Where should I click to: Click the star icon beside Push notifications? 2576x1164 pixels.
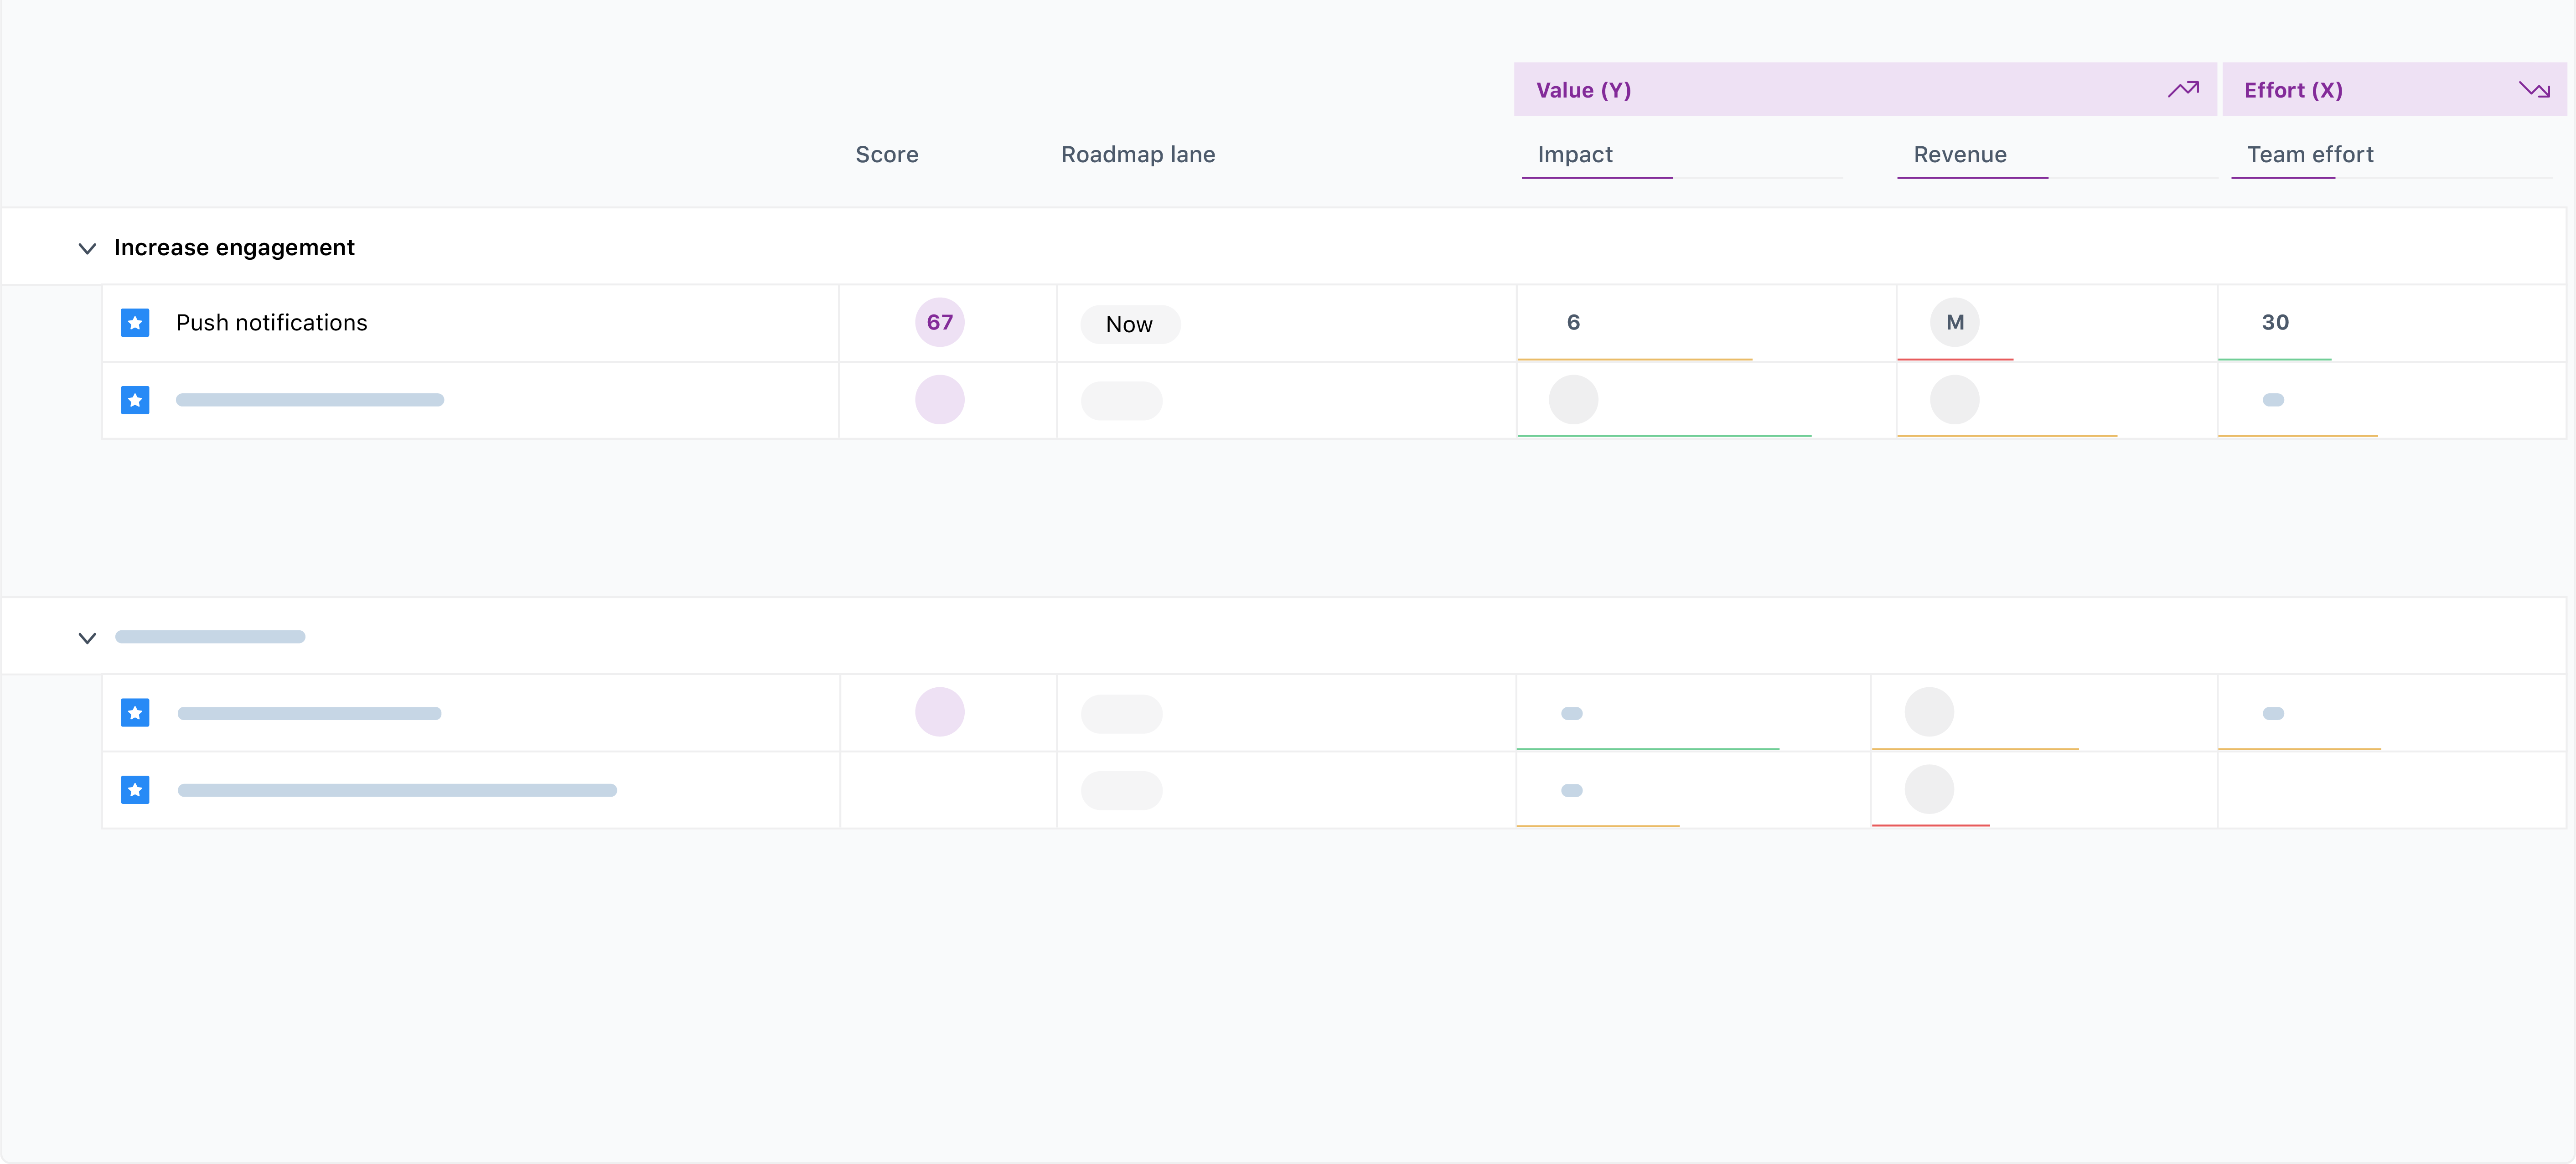coord(135,323)
